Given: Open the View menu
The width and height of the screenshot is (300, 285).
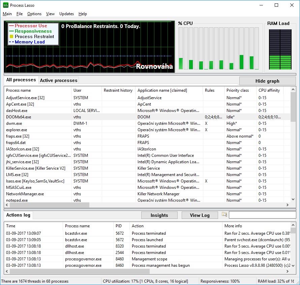Looking at the screenshot, I should click(x=50, y=14).
